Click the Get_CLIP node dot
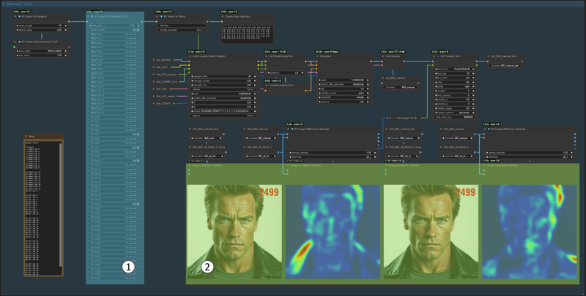Screen dimensions: 586x296 154,67
